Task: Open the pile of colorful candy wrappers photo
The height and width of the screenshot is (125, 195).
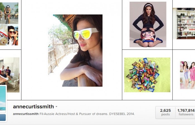Action: point(147,75)
